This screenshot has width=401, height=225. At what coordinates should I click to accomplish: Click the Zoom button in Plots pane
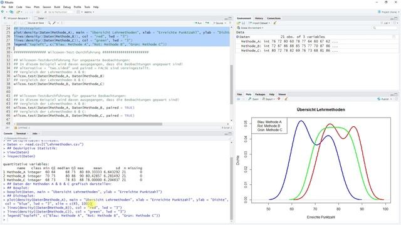point(254,99)
